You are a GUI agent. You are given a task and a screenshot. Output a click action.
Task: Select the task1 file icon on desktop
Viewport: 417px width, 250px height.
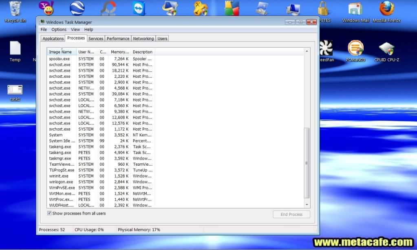pos(15,90)
